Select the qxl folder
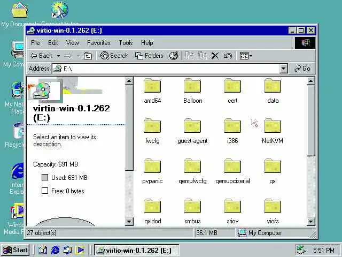The width and height of the screenshot is (342, 257). [x=273, y=171]
